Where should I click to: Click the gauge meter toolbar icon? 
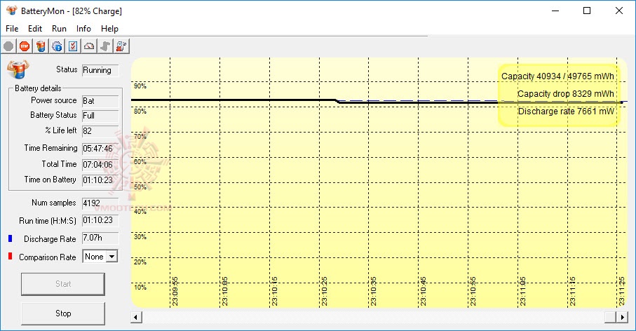[x=89, y=46]
